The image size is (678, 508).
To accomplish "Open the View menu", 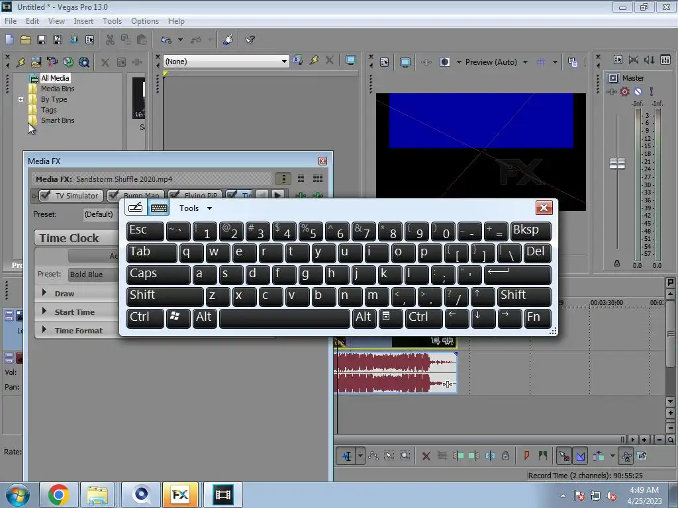I will [x=56, y=21].
